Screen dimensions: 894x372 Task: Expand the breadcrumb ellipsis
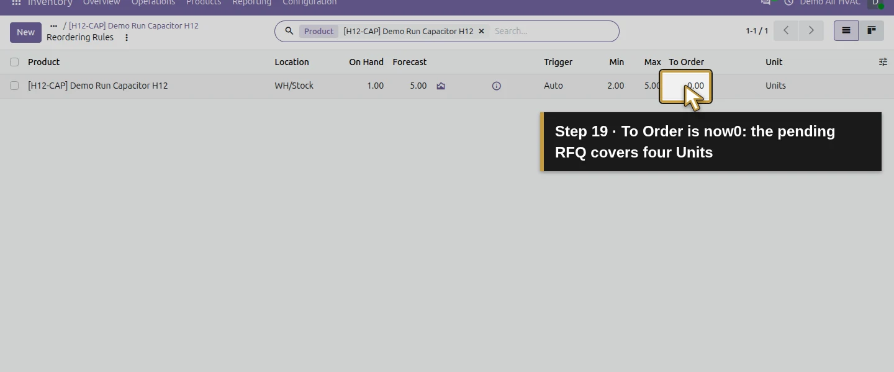53,26
